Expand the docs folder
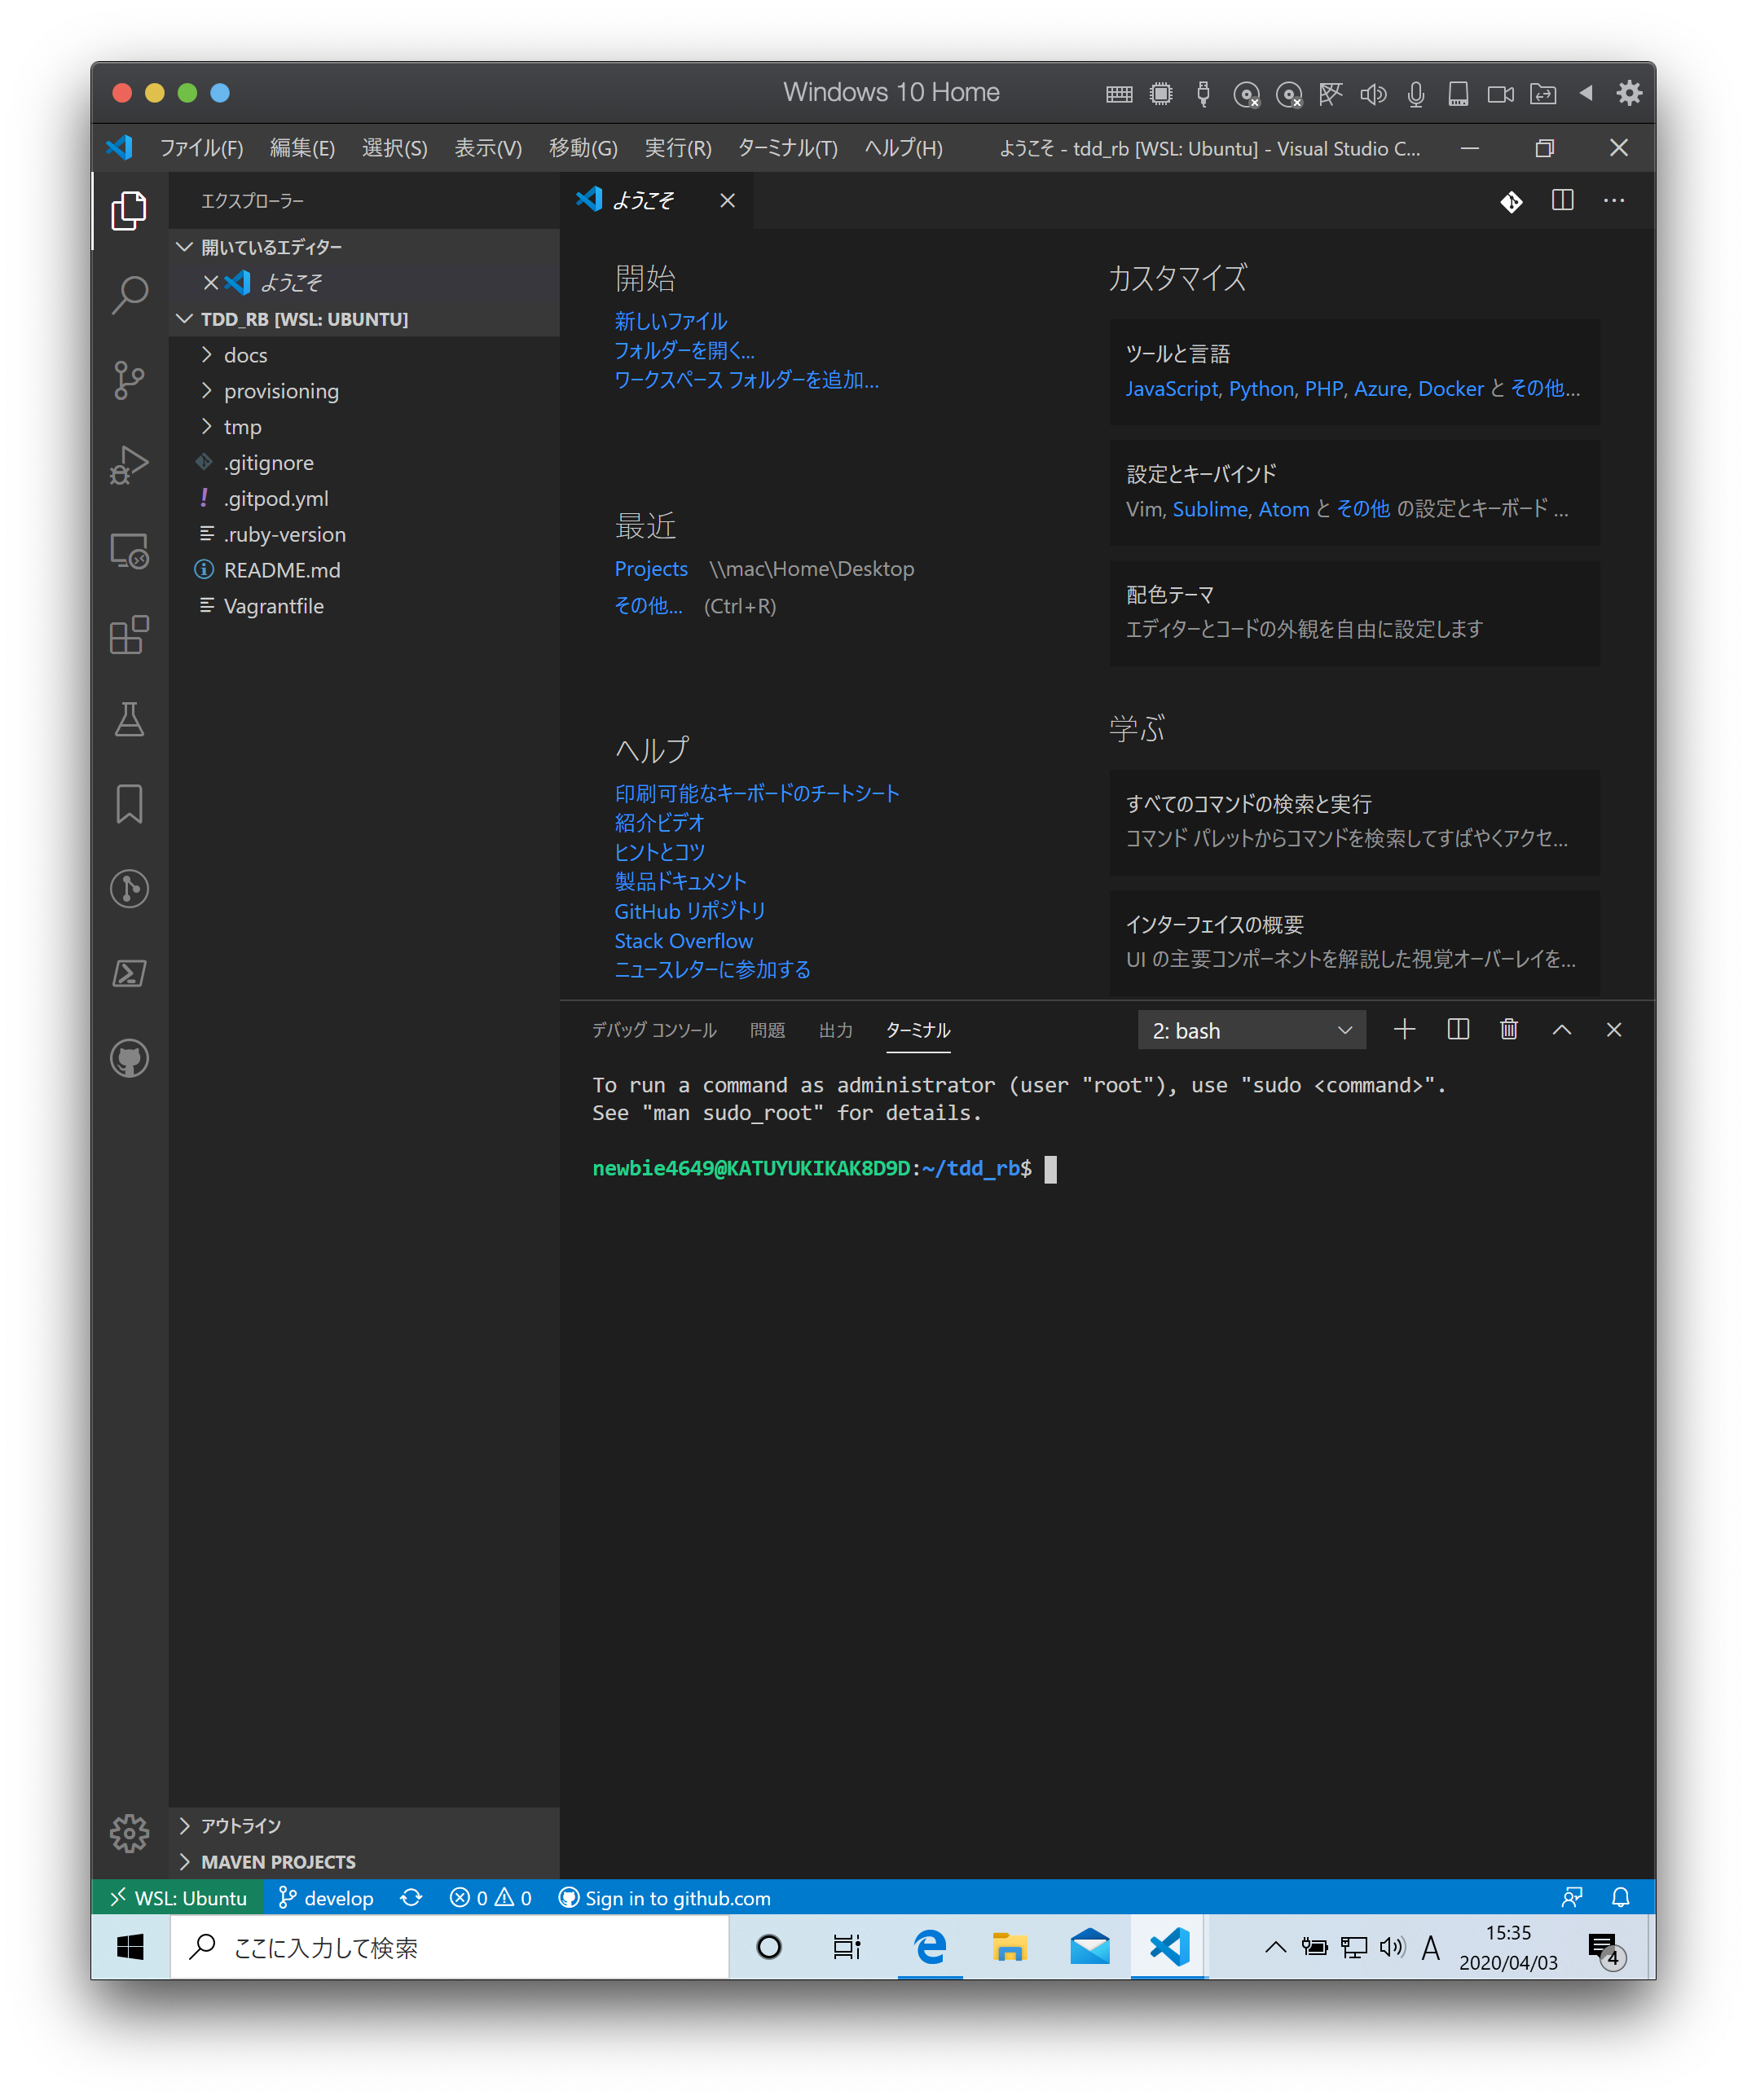The image size is (1747, 2100). click(245, 355)
